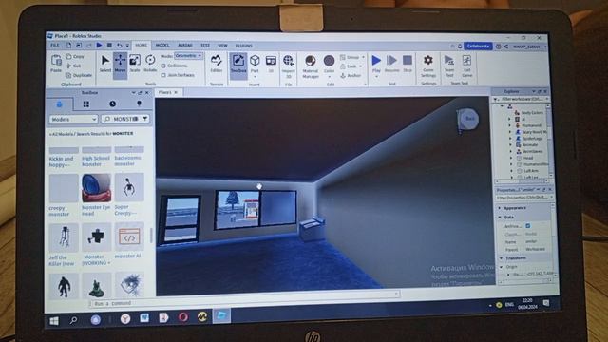
Task: Toggle the Join Surfaces checkbox
Action: [163, 75]
